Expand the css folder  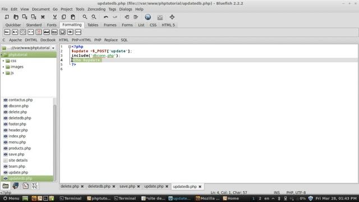3,61
